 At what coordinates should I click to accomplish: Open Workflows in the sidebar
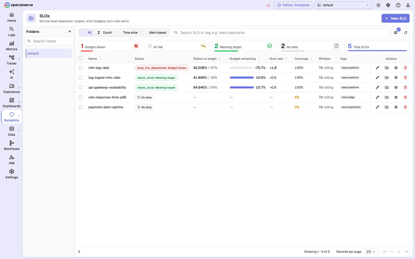(11, 146)
